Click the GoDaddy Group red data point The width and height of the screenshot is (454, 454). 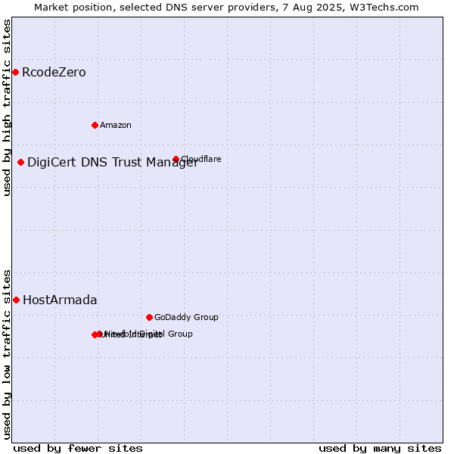tap(149, 317)
